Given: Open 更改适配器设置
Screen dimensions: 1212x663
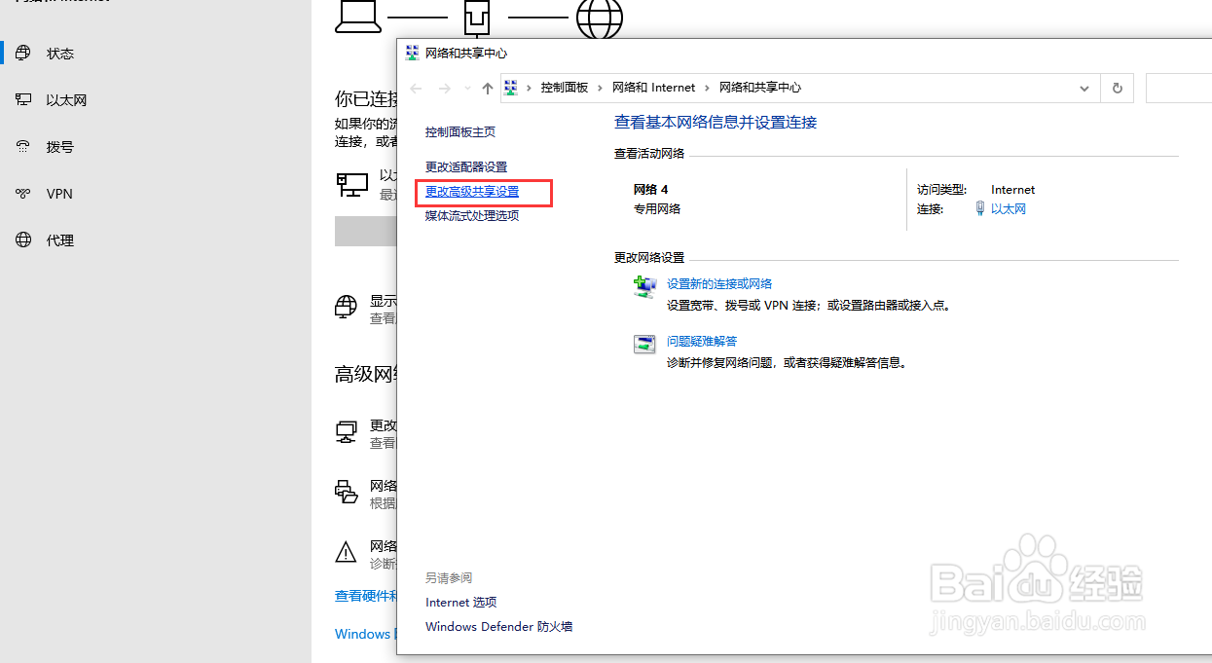Looking at the screenshot, I should 464,166.
